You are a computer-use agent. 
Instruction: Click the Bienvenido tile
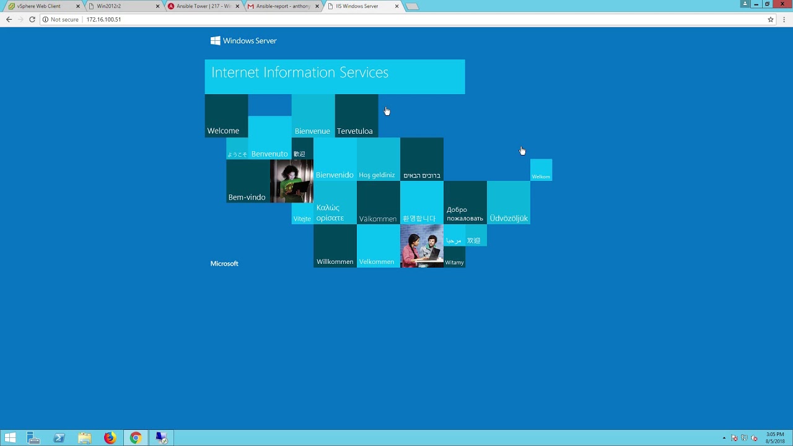335,159
